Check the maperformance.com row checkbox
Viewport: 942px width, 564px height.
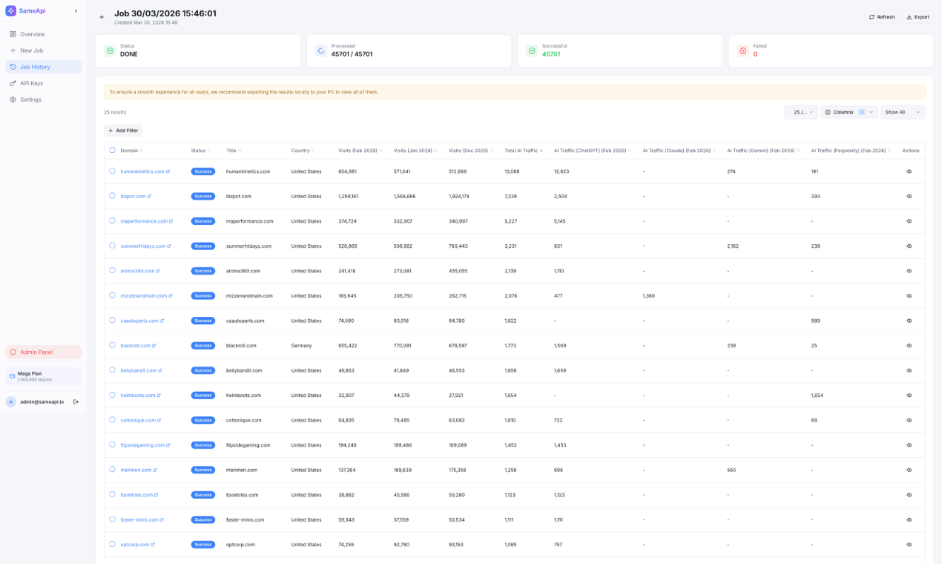[113, 220]
